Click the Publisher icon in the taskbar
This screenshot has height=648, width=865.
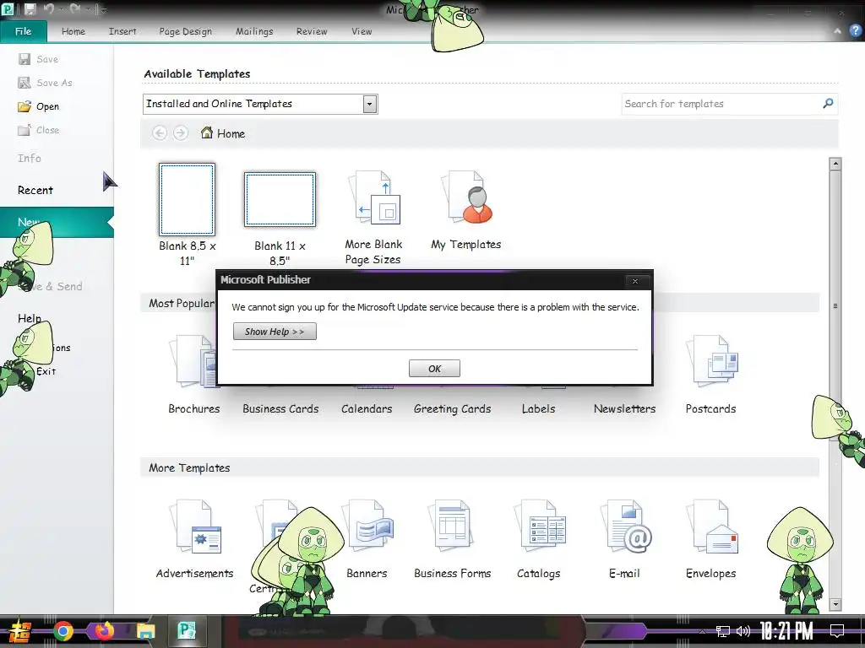pyautogui.click(x=187, y=631)
